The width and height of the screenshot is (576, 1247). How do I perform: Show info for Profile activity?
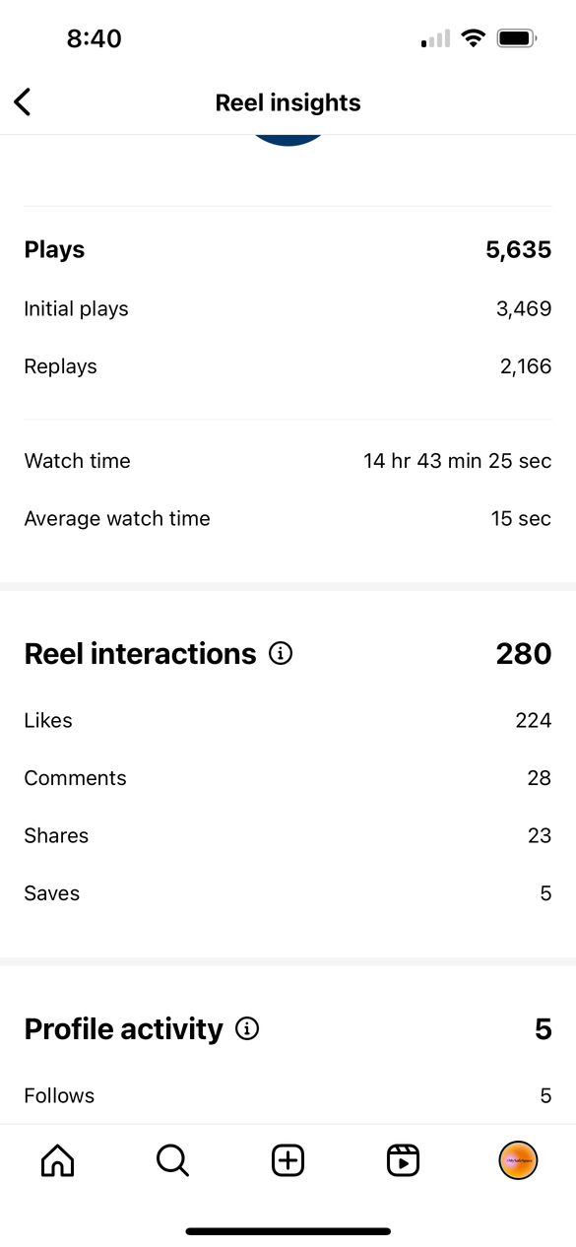coord(247,1029)
